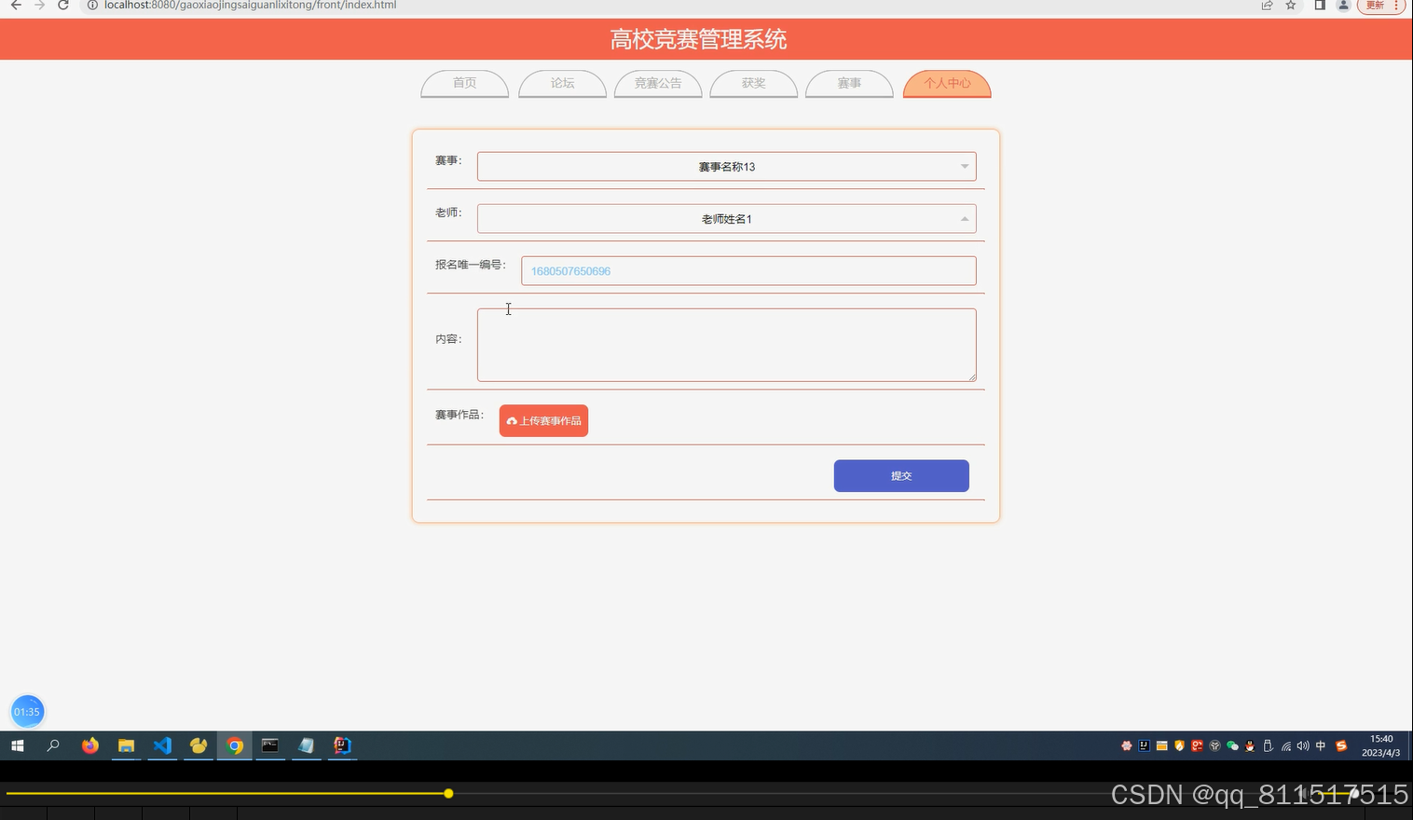The height and width of the screenshot is (820, 1413).
Task: Open Navicat from the taskbar
Action: click(x=198, y=745)
